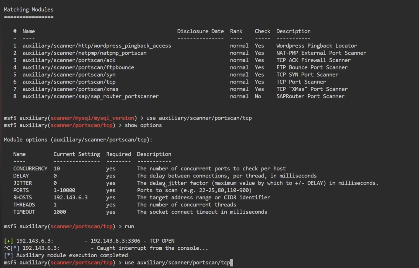Click the RHOSTS value 192.143.6.3
The image size is (419, 268).
pos(70,197)
